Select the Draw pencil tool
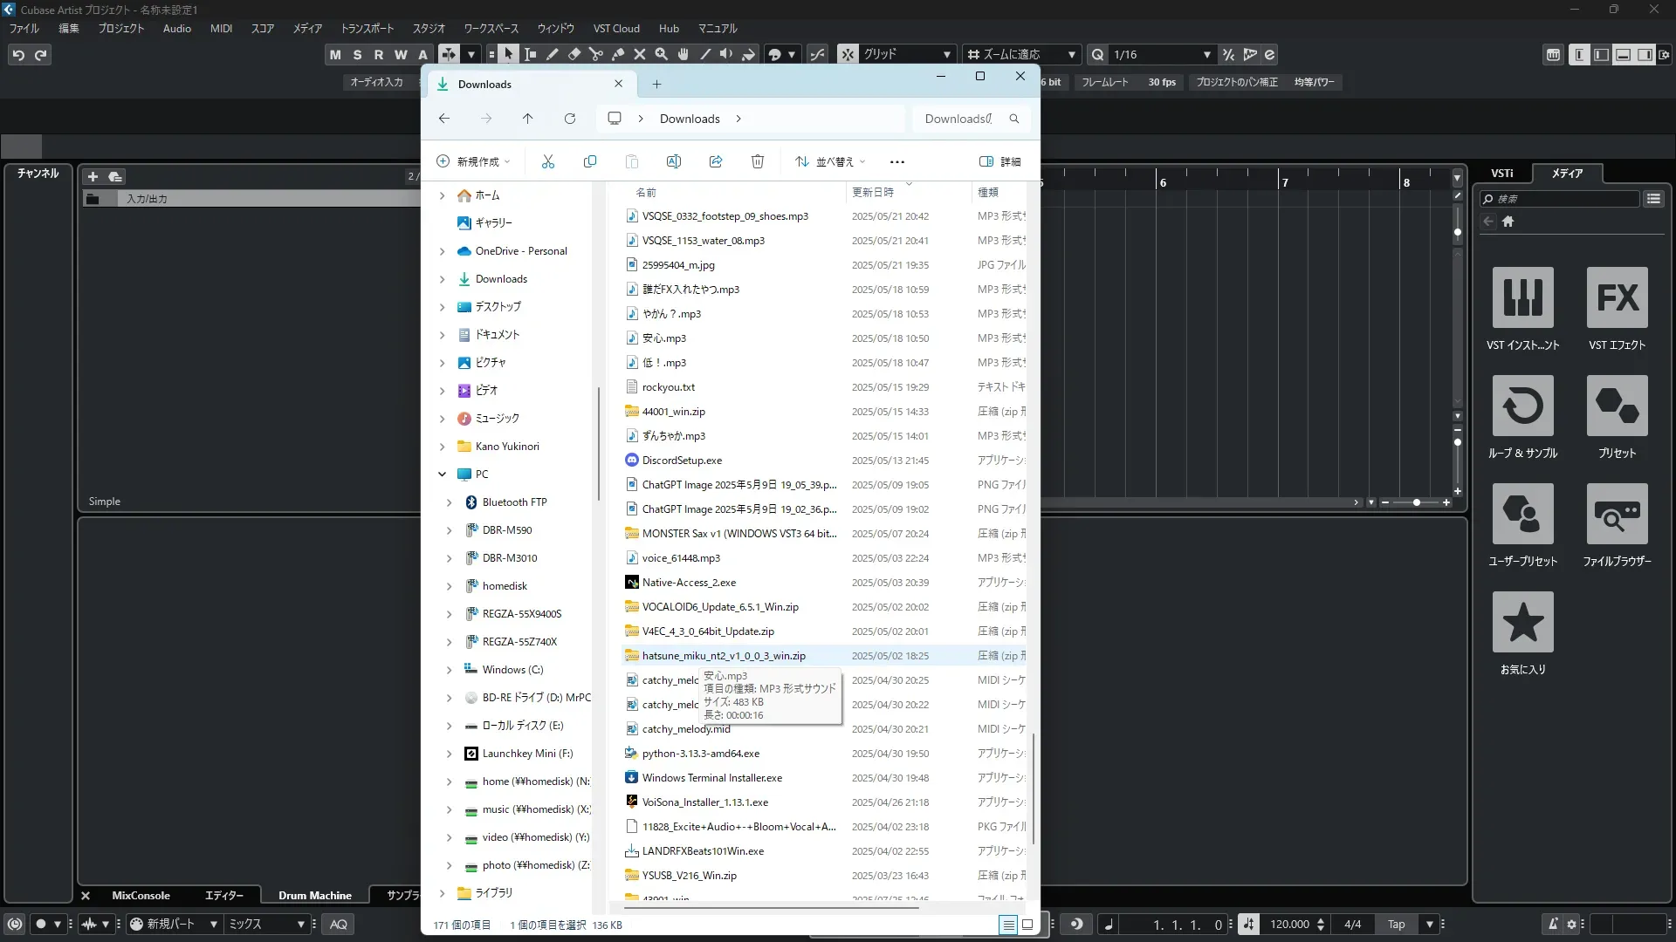Screen dimensions: 1676x942 [x=553, y=54]
